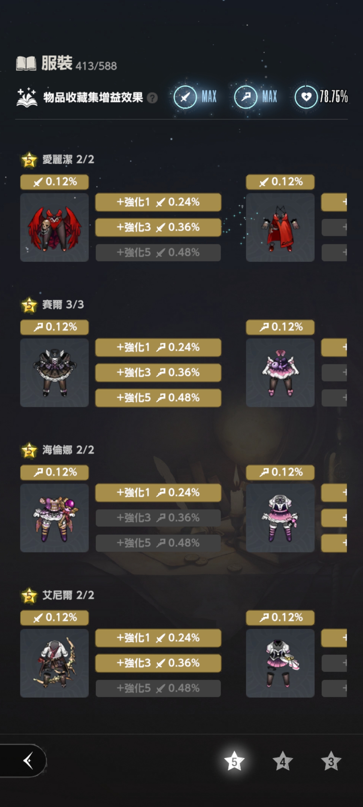This screenshot has width=363, height=807.
Task: Select 賽爾's pink and purple dress thumbnail
Action: pyautogui.click(x=280, y=373)
